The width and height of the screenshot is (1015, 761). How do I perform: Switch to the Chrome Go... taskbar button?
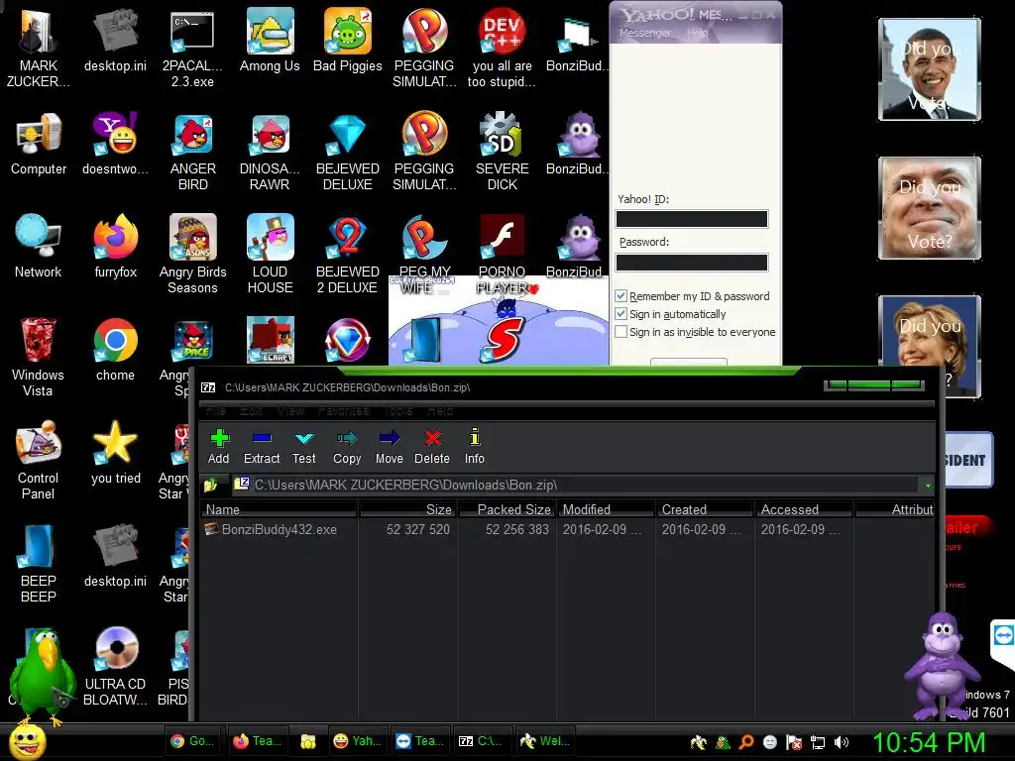pos(193,741)
